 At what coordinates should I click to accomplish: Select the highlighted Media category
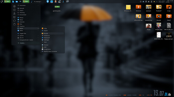coord(28,28)
